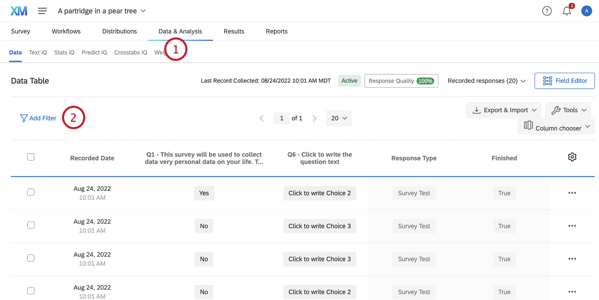This screenshot has width=599, height=300.
Task: Toggle the select-all responses checkbox
Action: (x=31, y=157)
